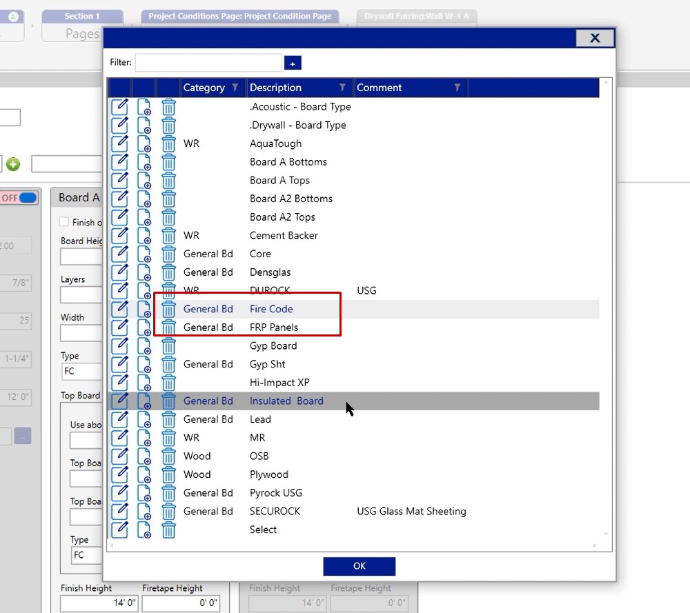Edit the Plywood entry with pencil icon
The width and height of the screenshot is (690, 613).
point(119,474)
